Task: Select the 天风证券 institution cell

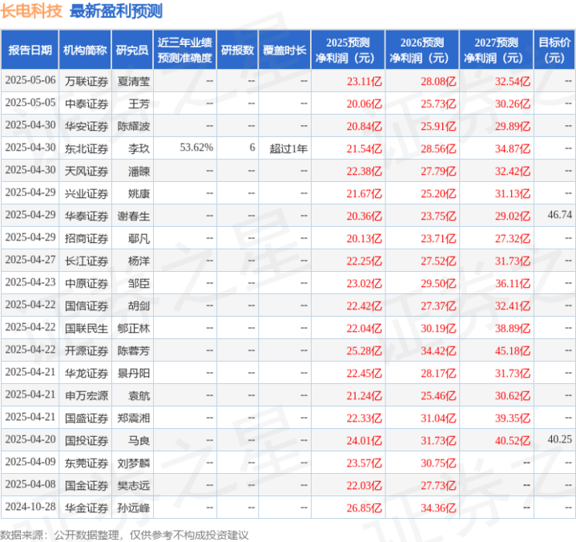Action: point(87,171)
